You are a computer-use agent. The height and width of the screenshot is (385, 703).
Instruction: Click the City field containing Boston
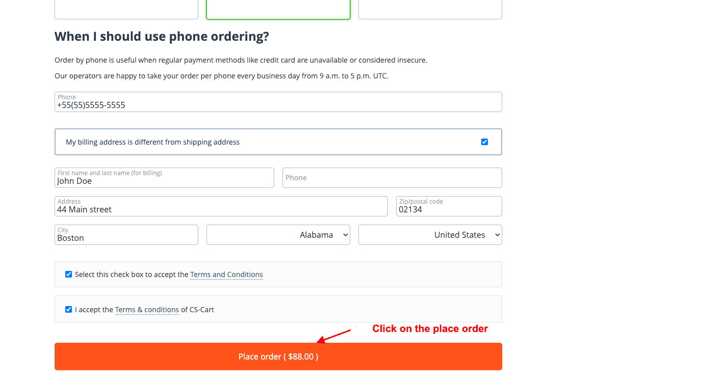pos(126,235)
